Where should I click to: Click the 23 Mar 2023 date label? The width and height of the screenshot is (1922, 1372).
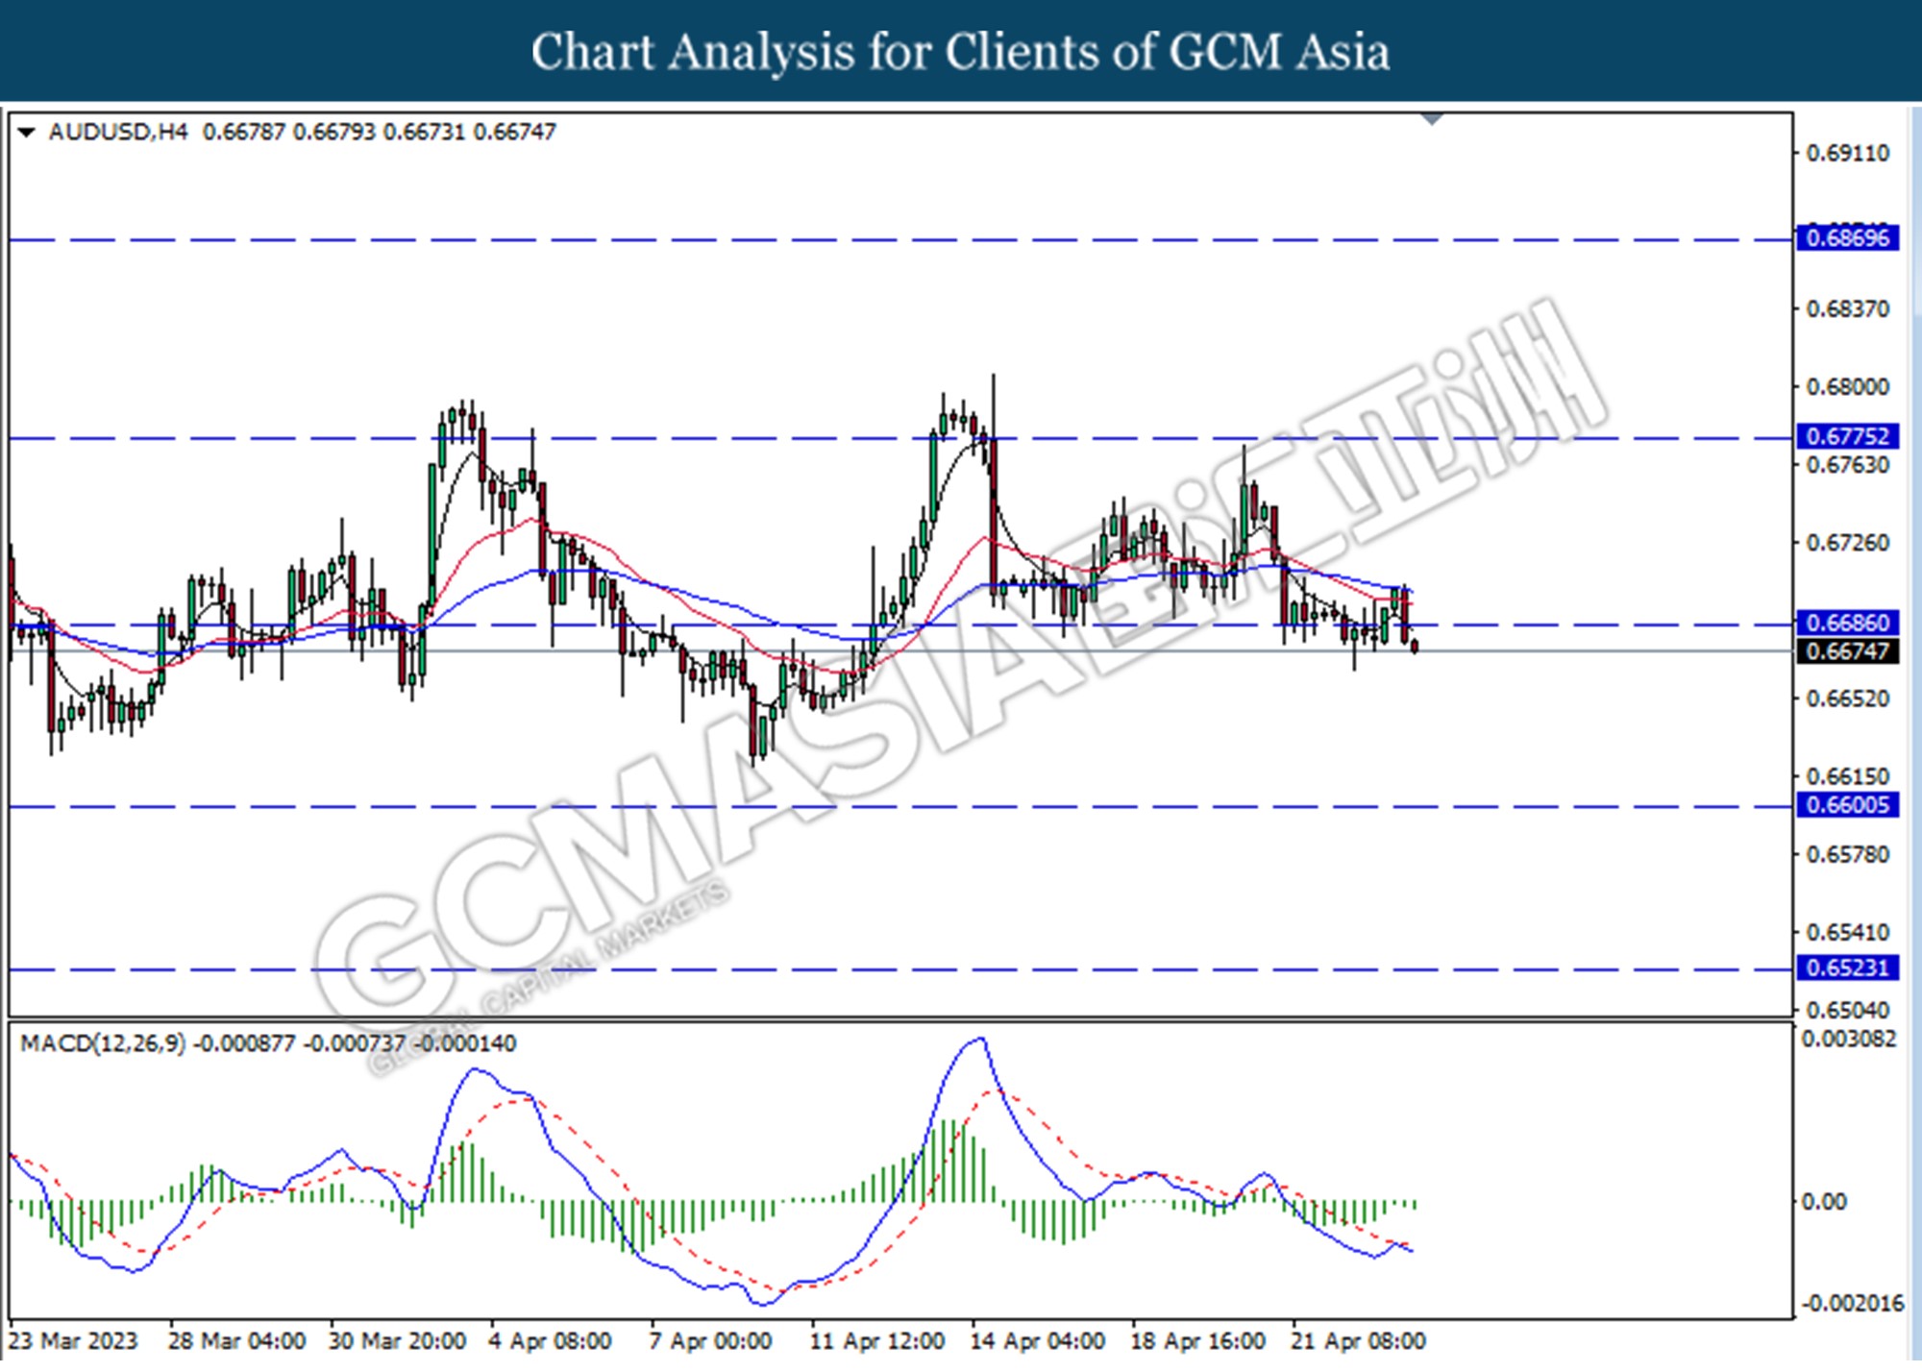tap(73, 1340)
